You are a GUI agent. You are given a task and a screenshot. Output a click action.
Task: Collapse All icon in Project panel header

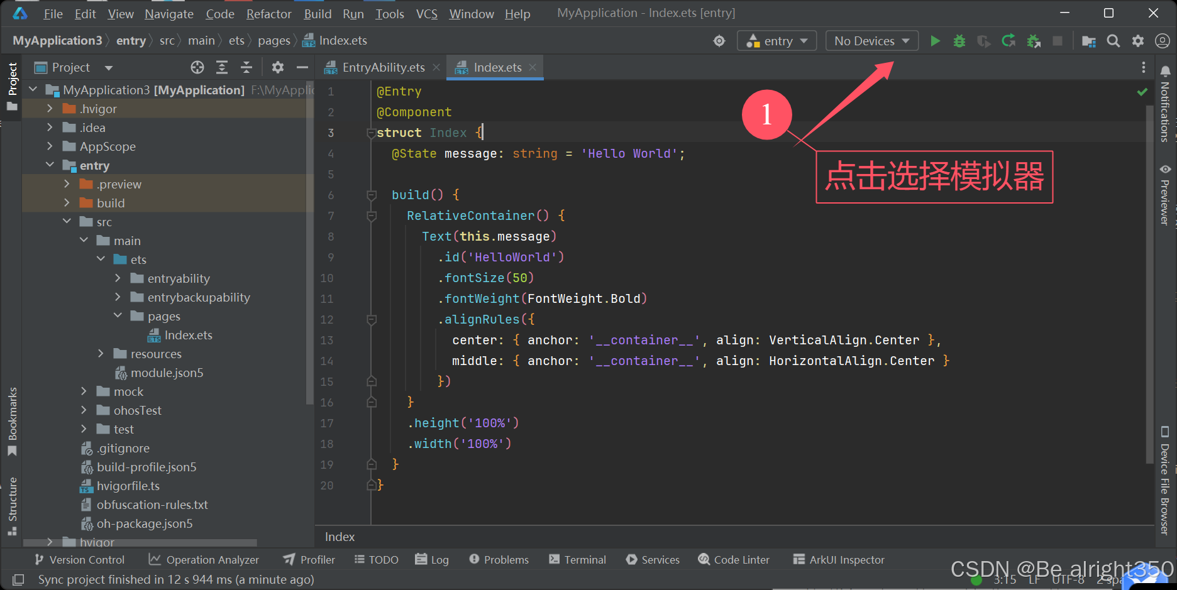point(246,67)
